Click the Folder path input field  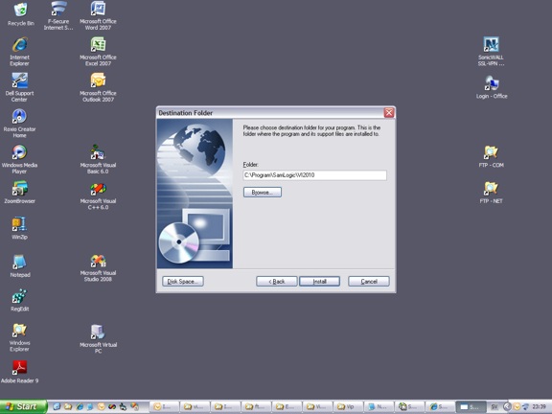point(315,175)
